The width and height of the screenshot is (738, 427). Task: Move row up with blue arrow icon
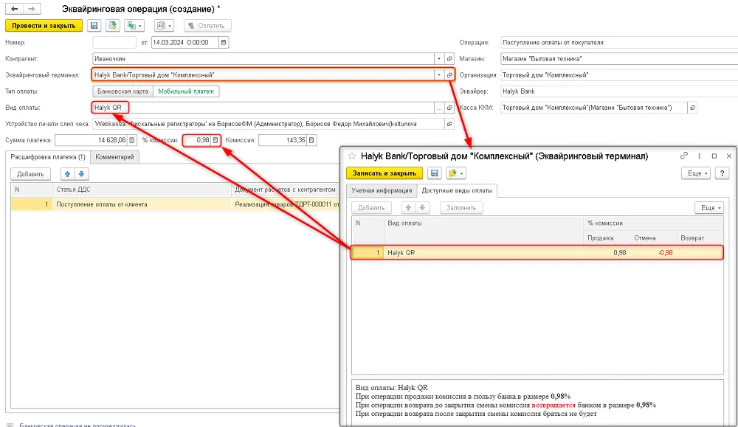pyautogui.click(x=68, y=174)
